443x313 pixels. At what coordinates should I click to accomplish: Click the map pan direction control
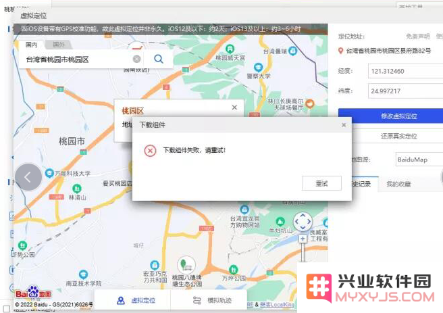click(x=303, y=222)
